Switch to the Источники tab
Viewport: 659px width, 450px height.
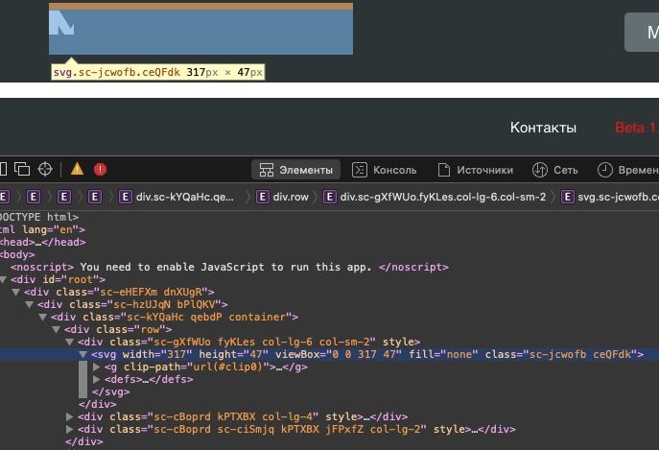476,170
